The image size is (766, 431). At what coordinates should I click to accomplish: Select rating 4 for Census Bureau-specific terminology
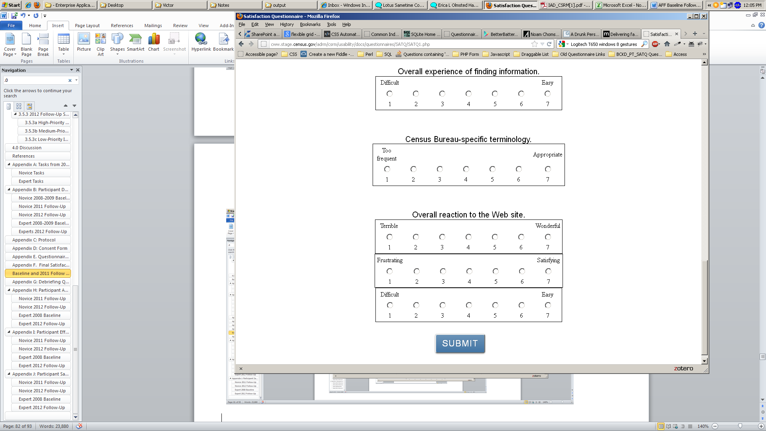pos(466,169)
